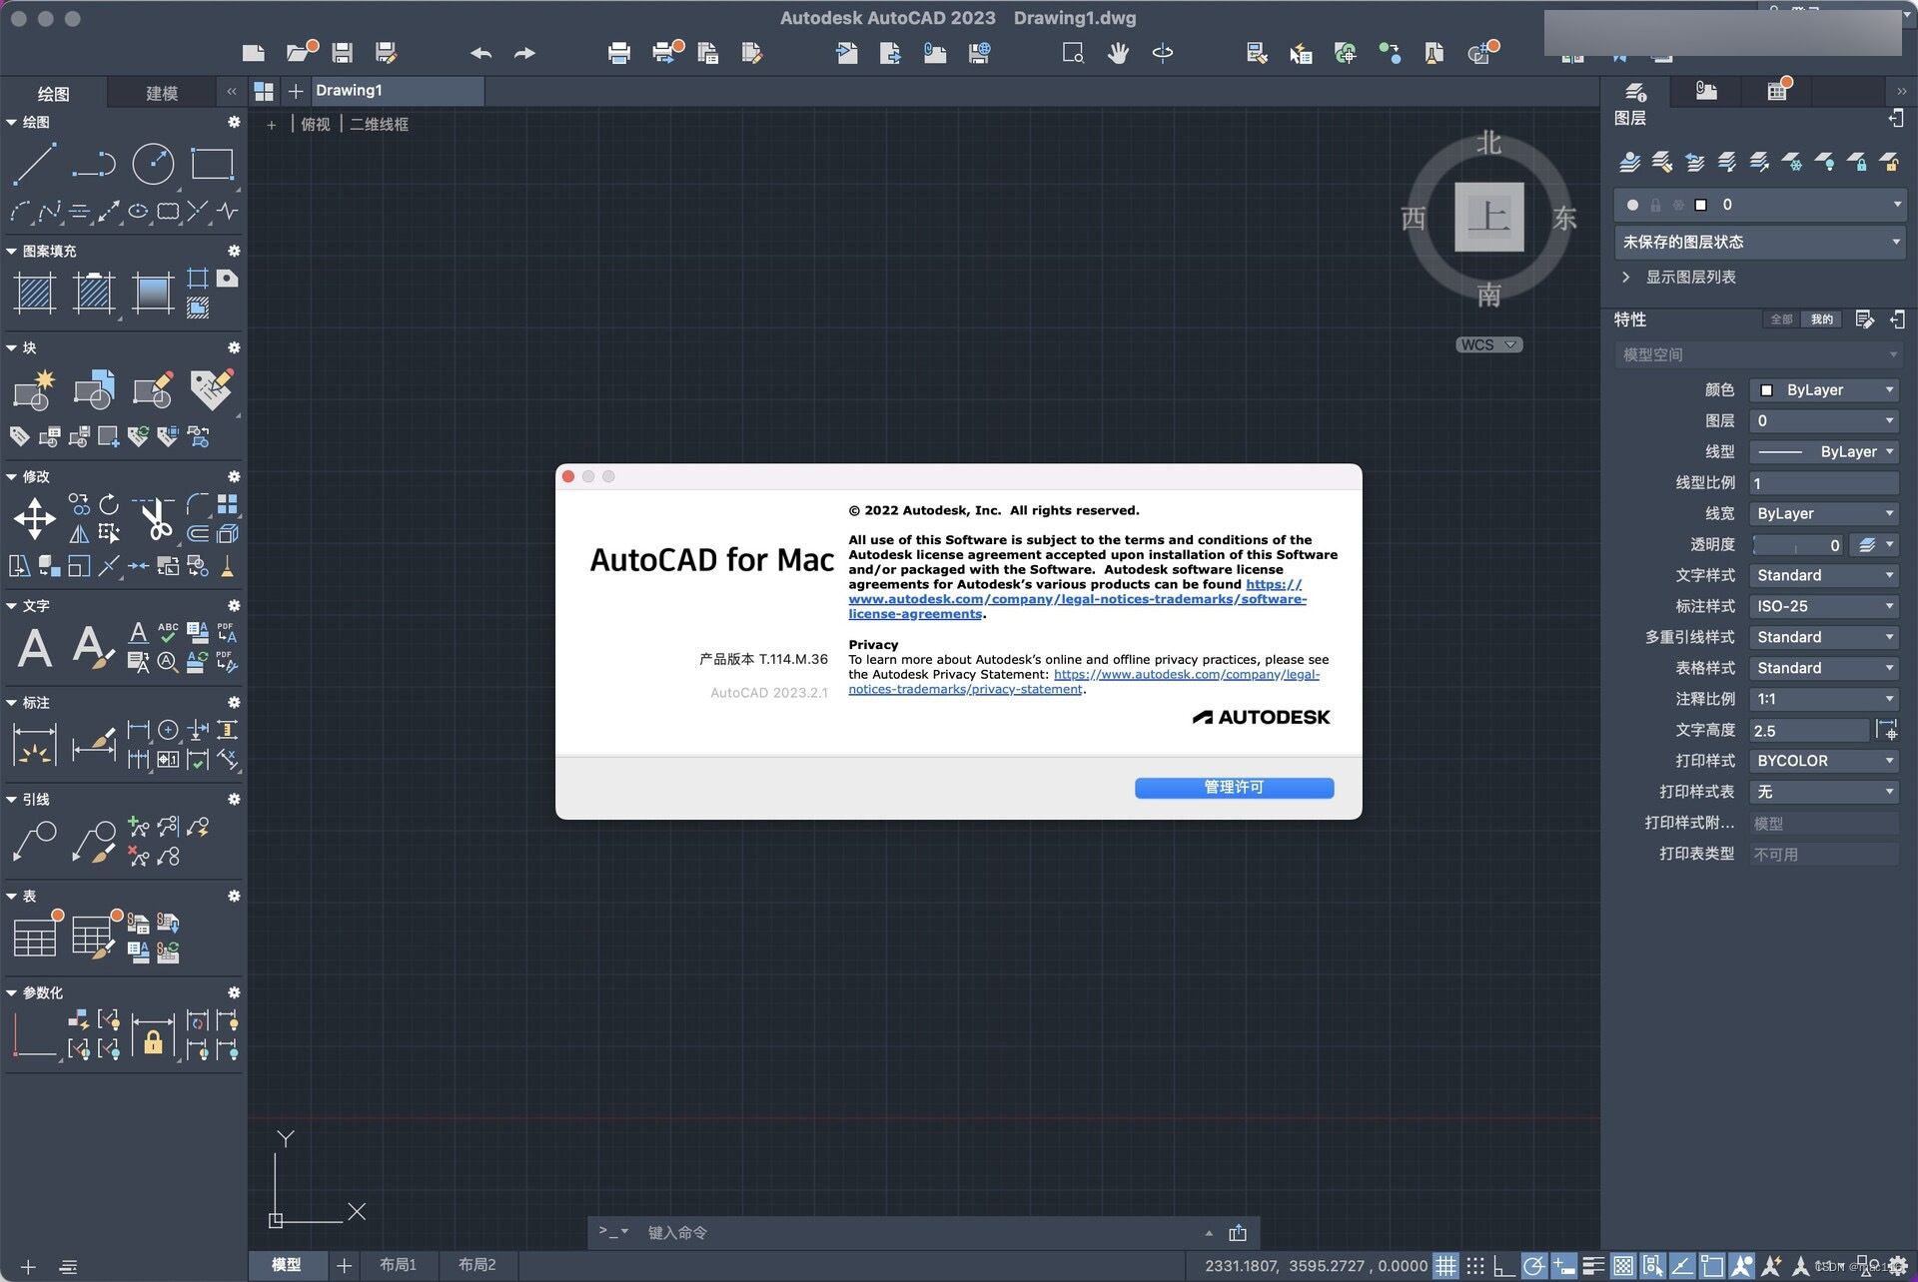Select the Line drawing tool
The height and width of the screenshot is (1282, 1918).
pos(35,164)
